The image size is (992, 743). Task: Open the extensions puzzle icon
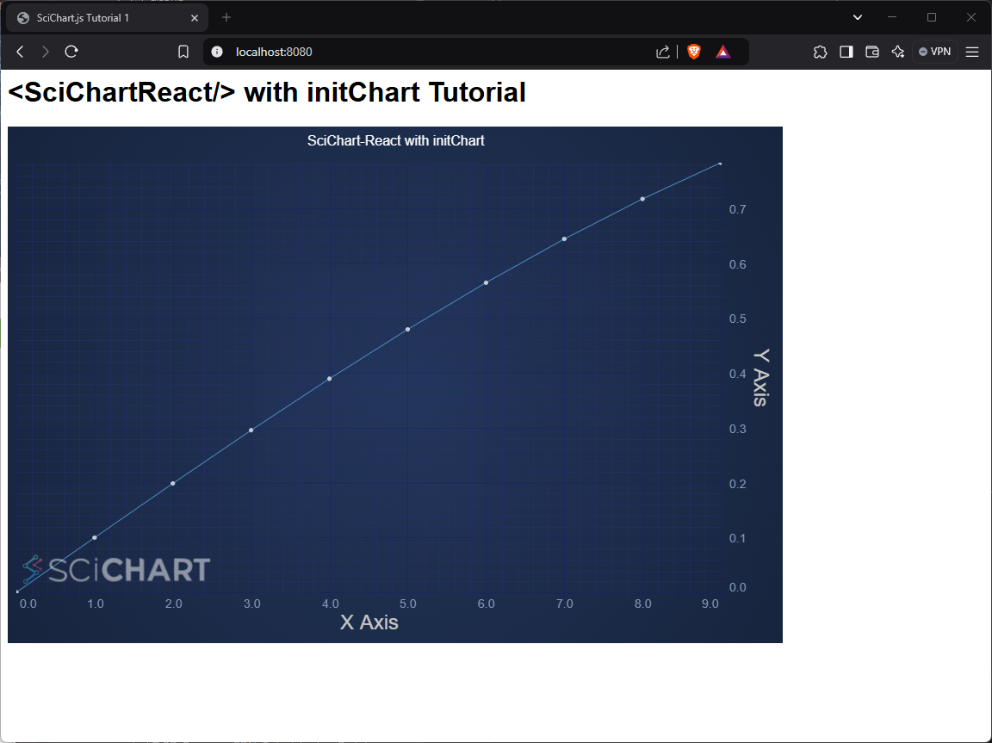coord(820,52)
